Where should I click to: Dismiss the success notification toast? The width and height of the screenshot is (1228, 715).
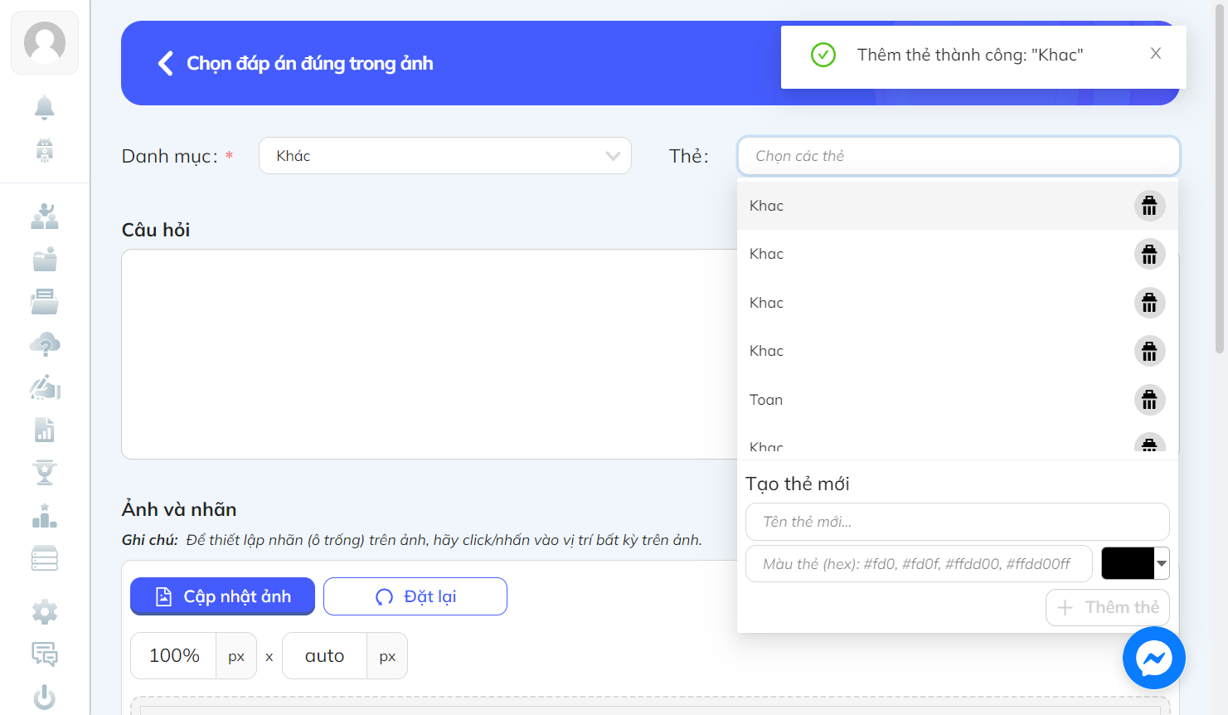coord(1155,53)
